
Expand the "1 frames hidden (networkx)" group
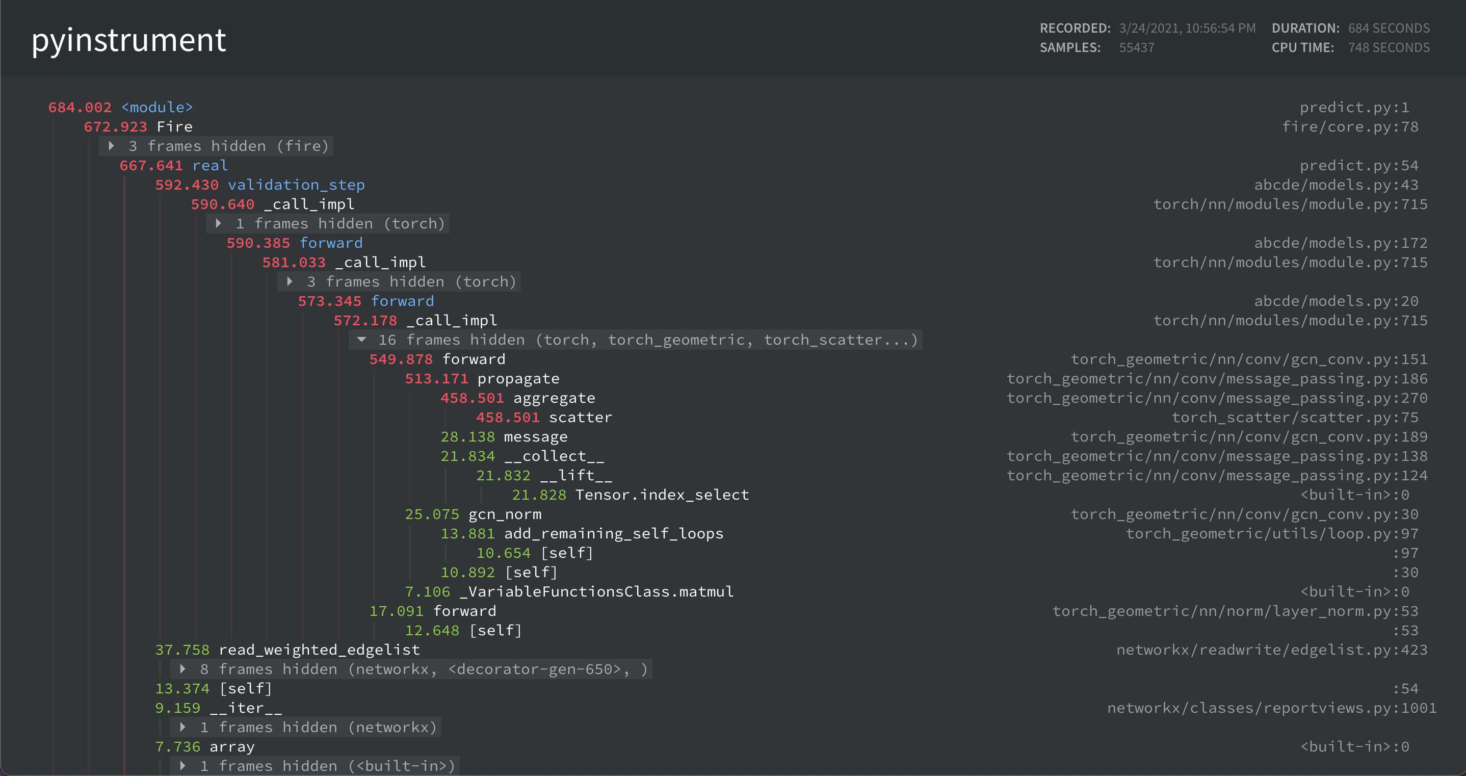coord(182,727)
